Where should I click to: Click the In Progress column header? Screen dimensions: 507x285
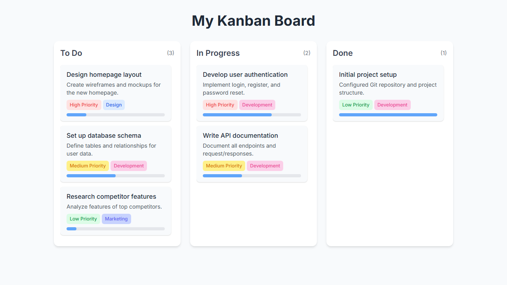click(218, 53)
